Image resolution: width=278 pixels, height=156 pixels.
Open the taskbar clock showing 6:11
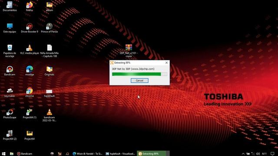265,154
